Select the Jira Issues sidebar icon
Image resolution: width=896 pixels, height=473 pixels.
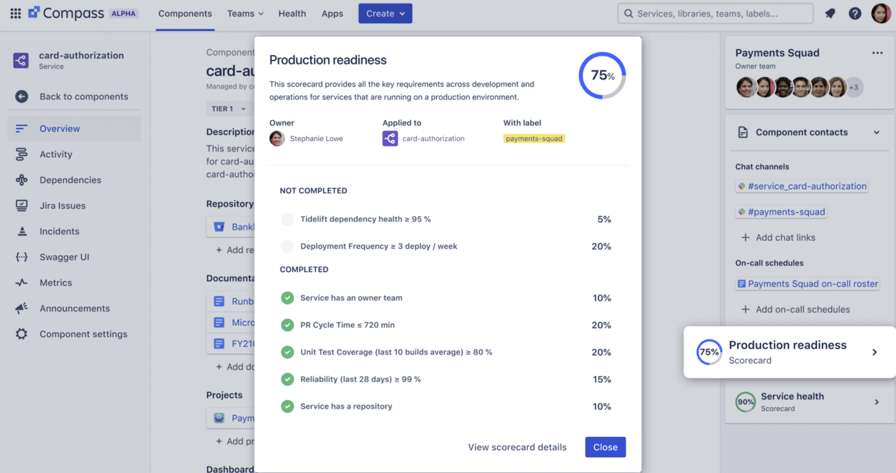pos(21,205)
